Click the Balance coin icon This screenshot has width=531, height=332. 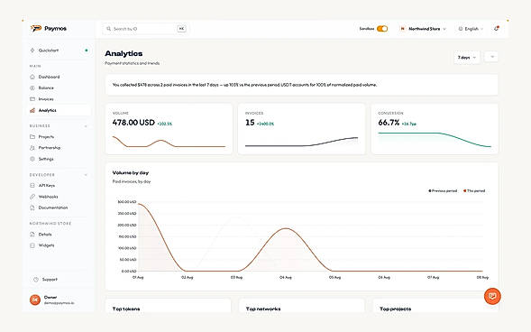click(32, 88)
